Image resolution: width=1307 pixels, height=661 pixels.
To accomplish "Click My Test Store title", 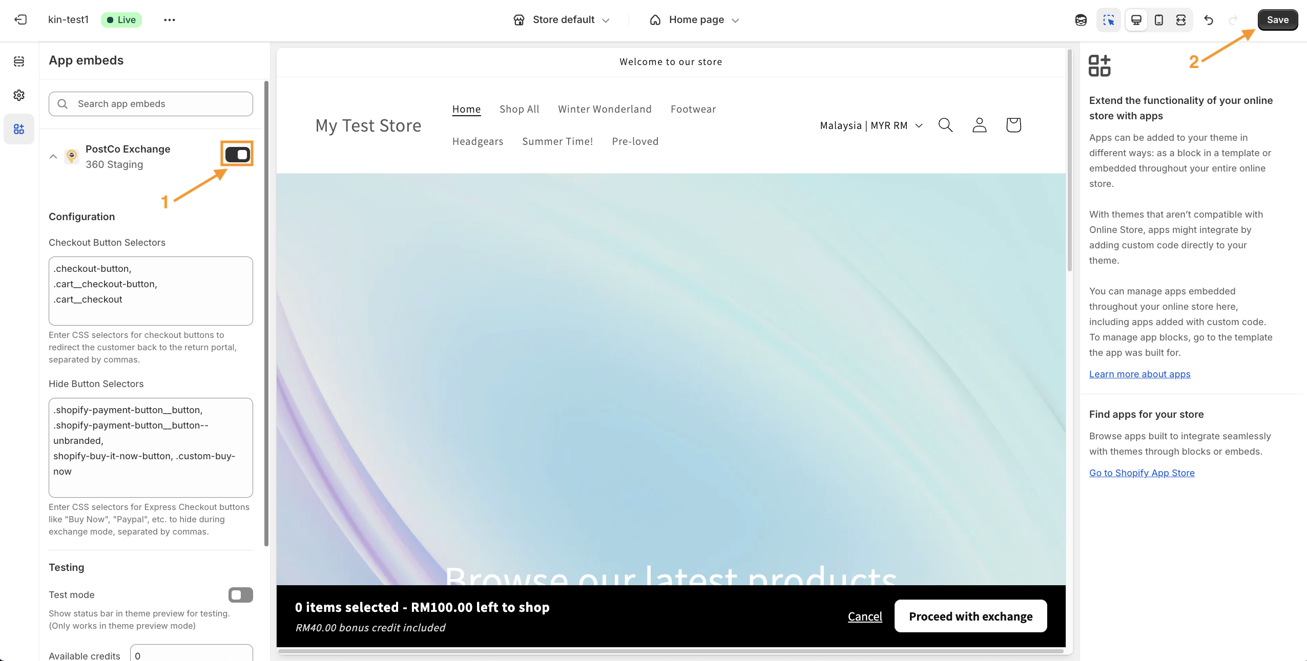I will coord(368,125).
